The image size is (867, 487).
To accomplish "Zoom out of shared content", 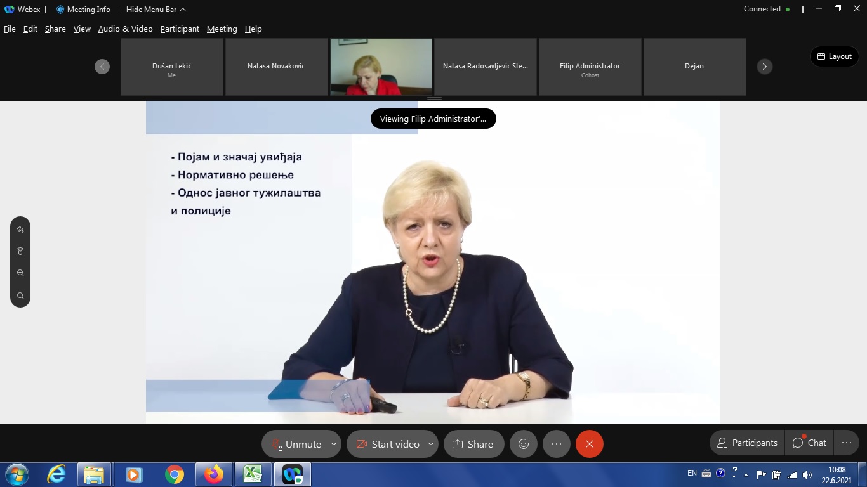I will tap(20, 295).
